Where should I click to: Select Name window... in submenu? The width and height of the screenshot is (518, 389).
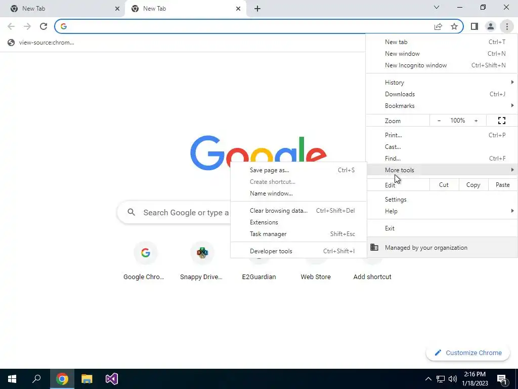298,193
